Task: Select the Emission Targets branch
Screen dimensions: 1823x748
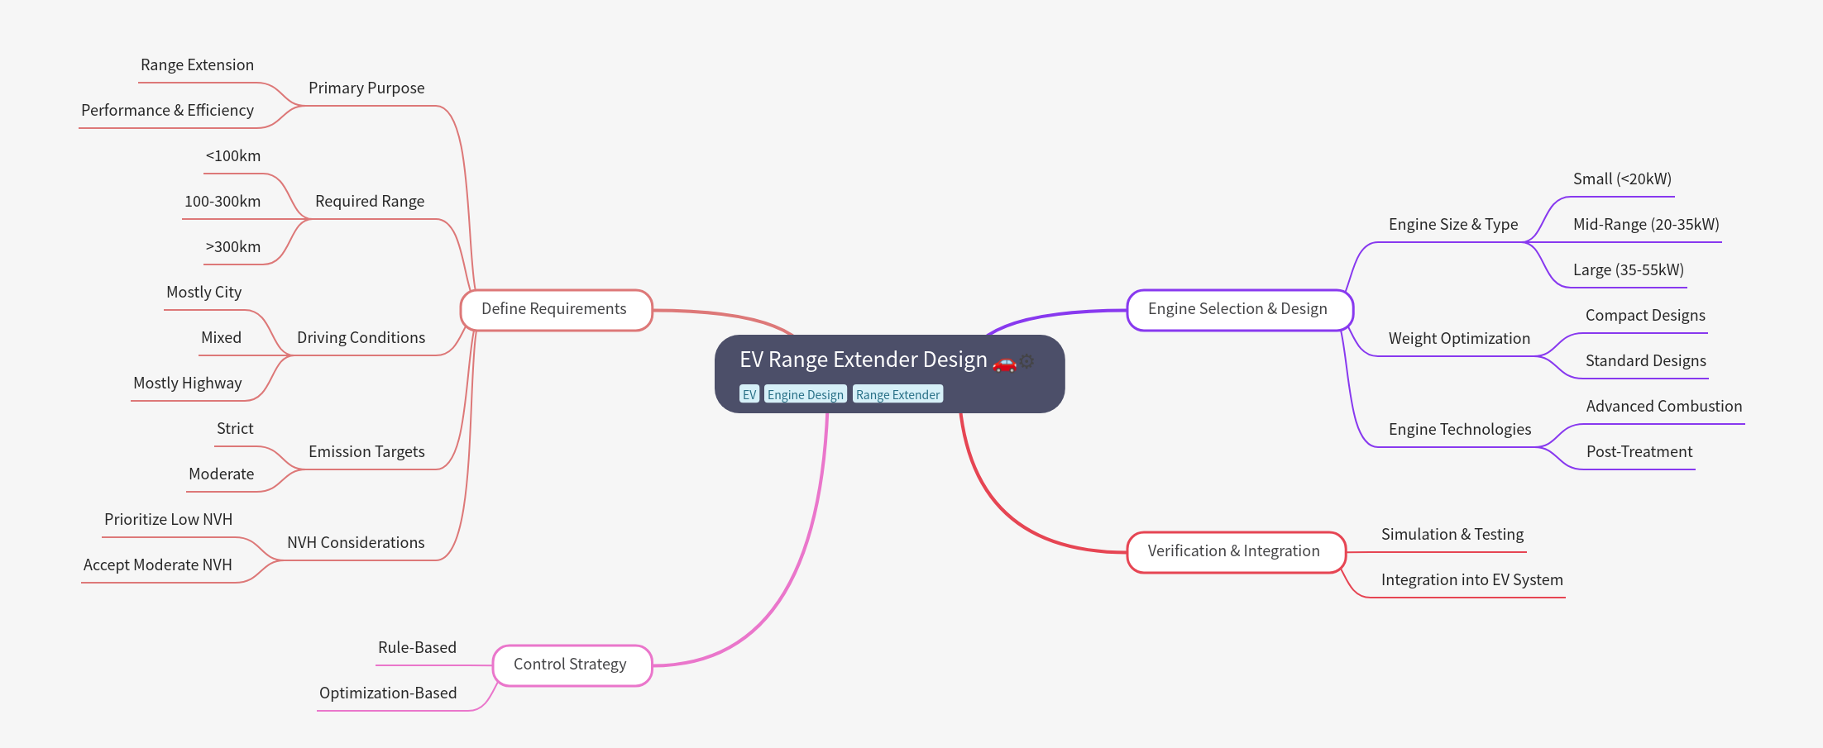Action: click(366, 451)
